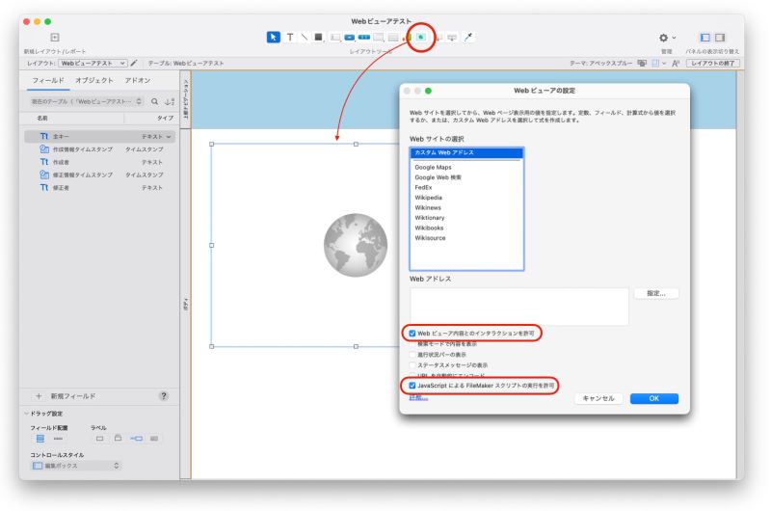Open the Manage gear dropdown

(667, 38)
